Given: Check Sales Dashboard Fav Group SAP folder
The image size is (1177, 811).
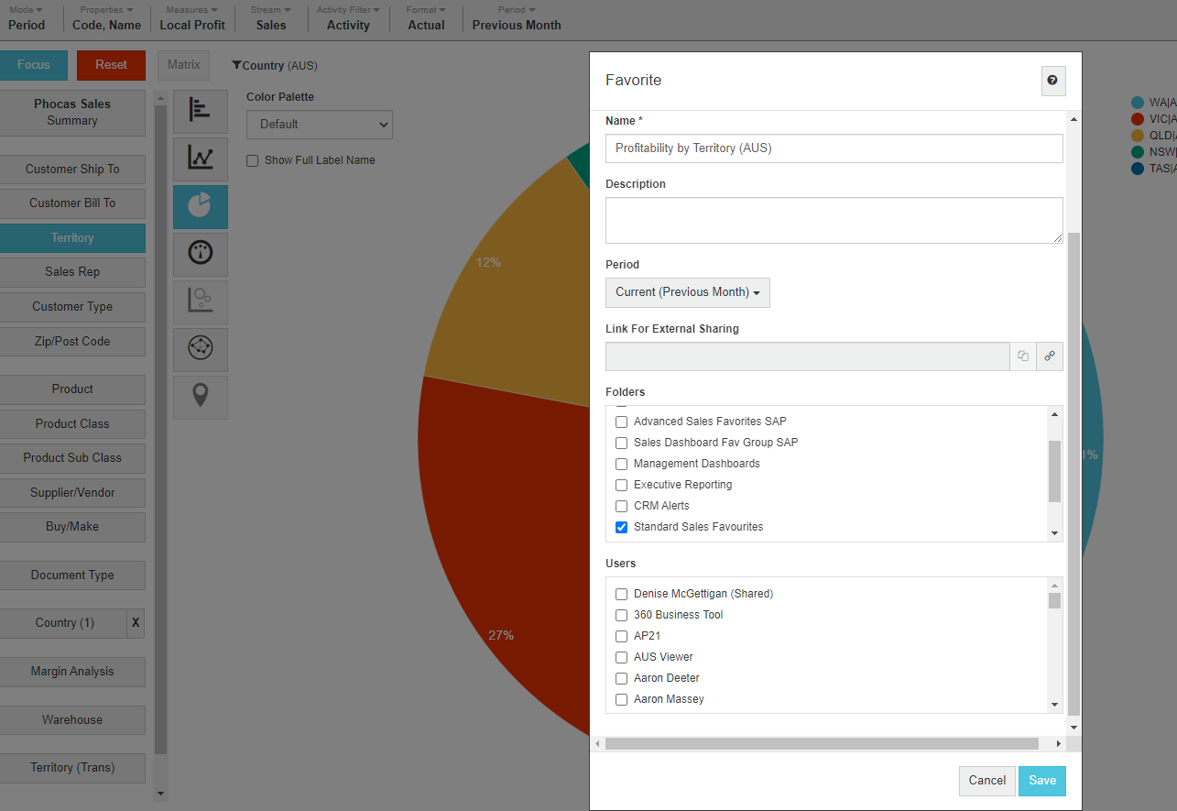Looking at the screenshot, I should 621,443.
